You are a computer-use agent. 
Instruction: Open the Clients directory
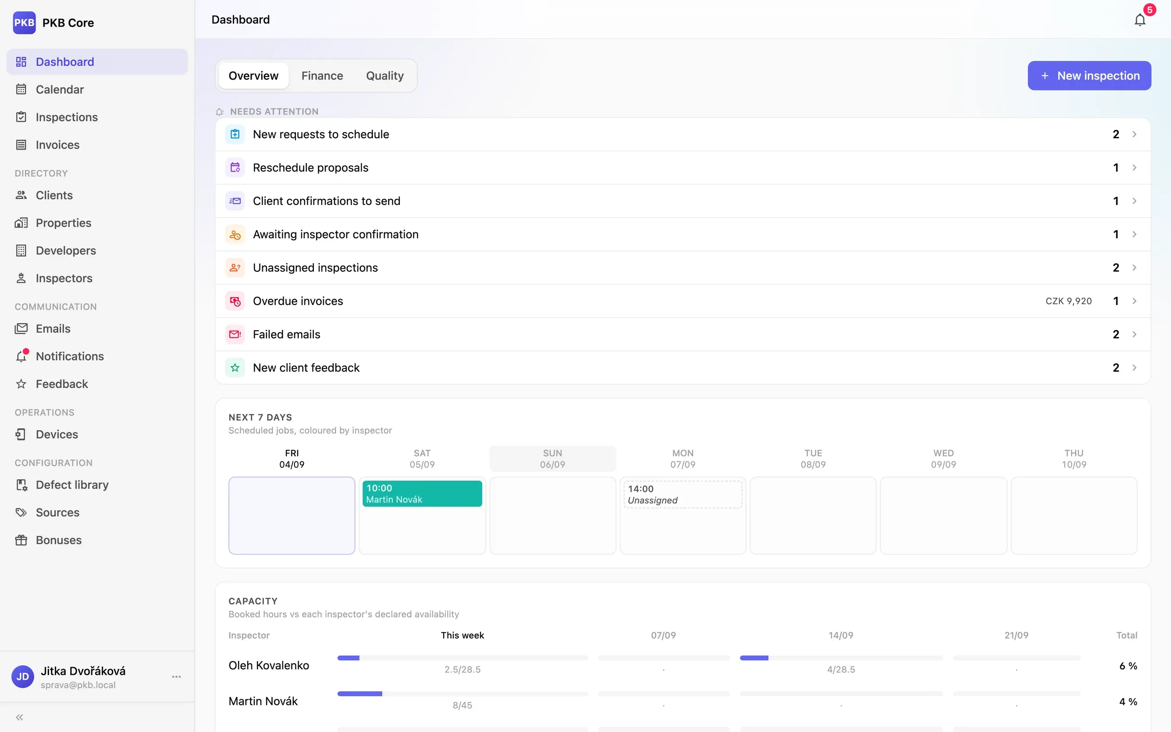[x=97, y=195]
